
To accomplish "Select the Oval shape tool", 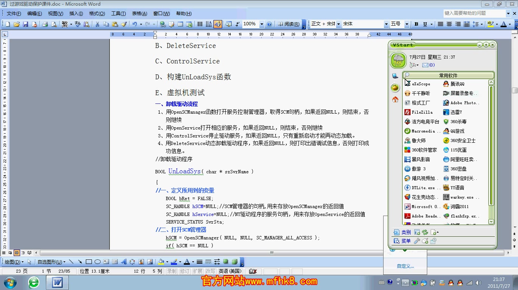I will (x=97, y=262).
